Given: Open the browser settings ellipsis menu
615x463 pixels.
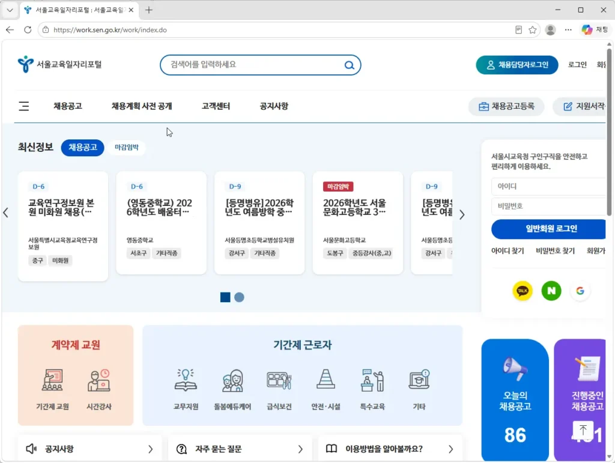Looking at the screenshot, I should [568, 30].
